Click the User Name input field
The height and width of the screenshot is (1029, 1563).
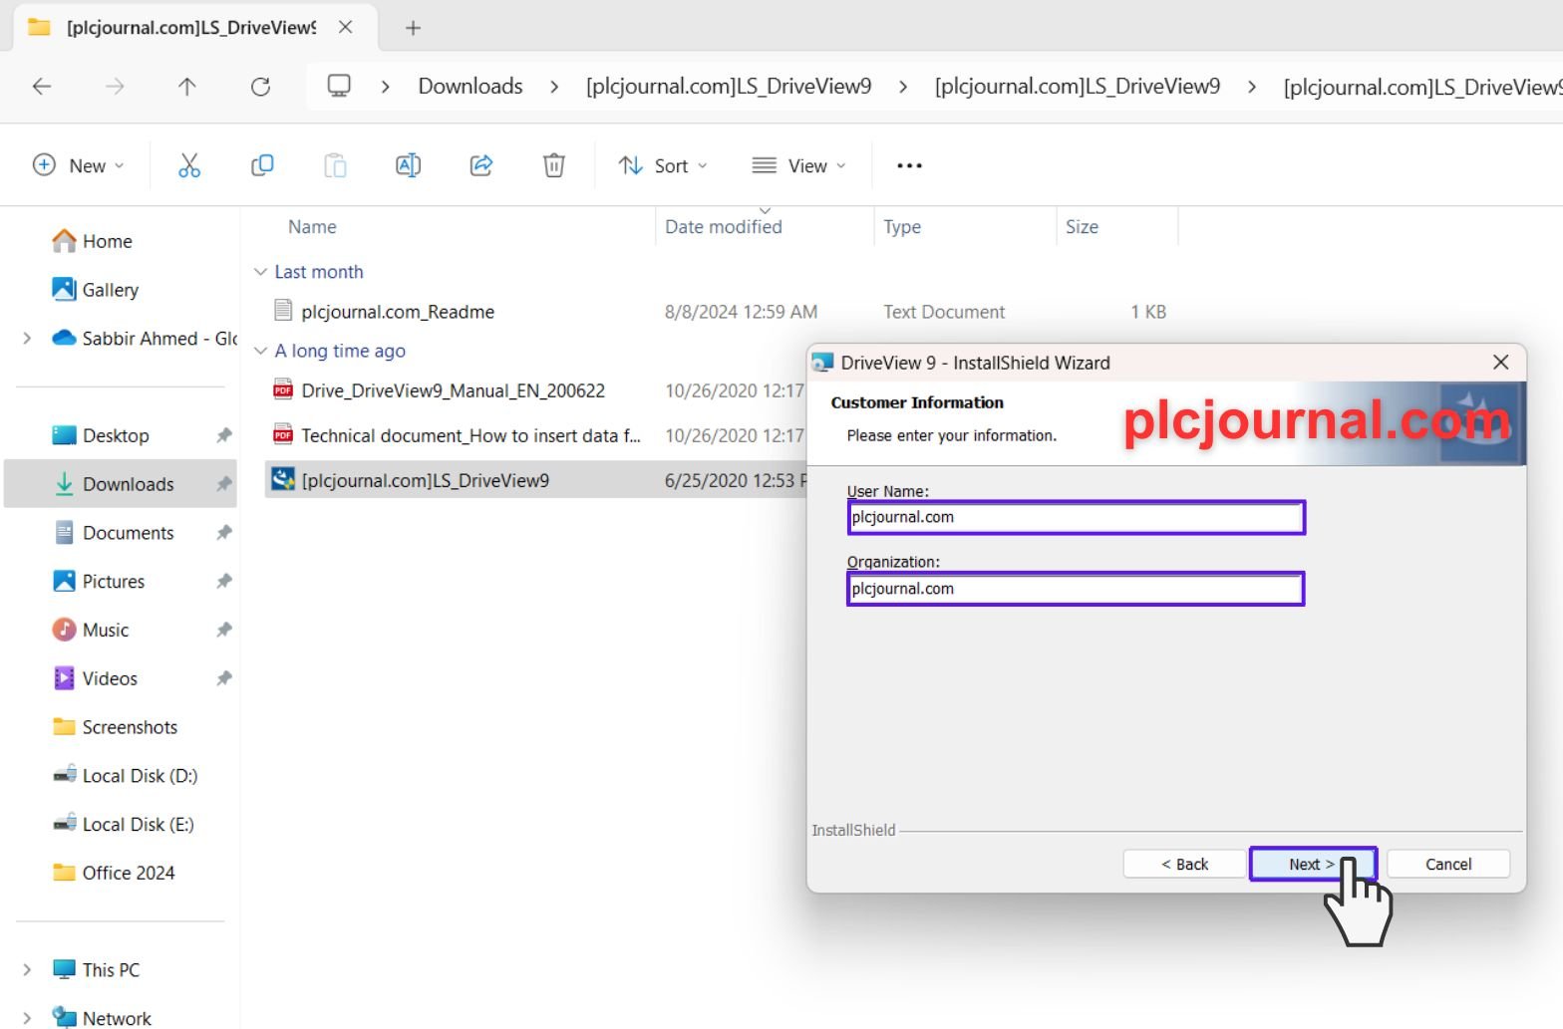pyautogui.click(x=1076, y=517)
